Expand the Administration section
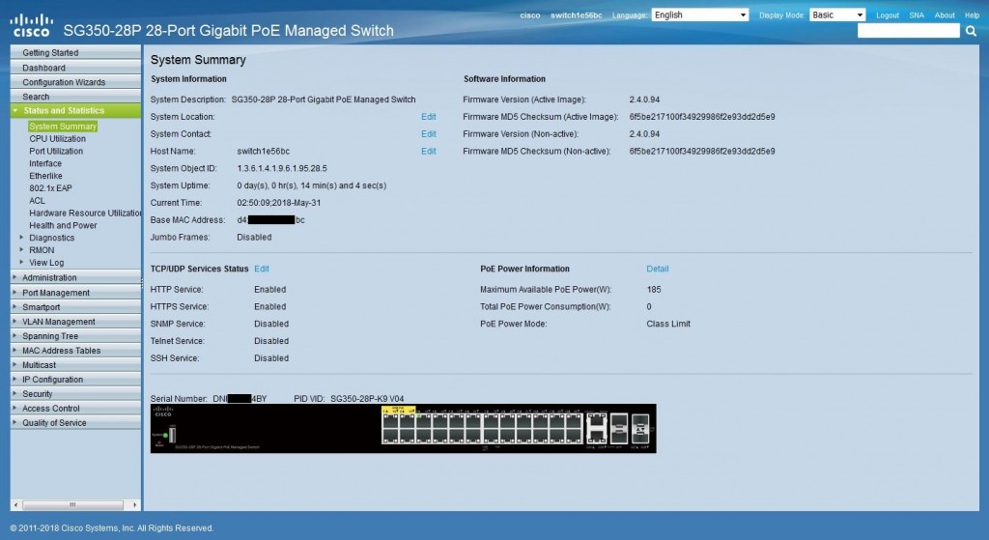 point(75,277)
